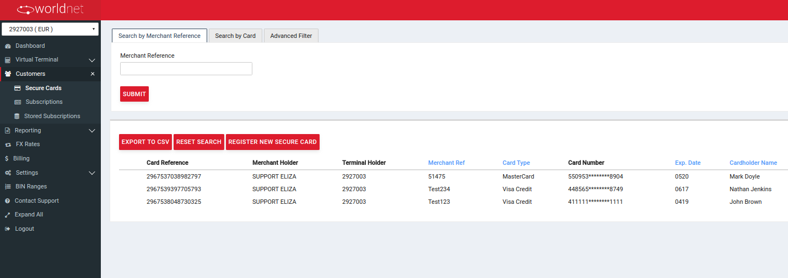The height and width of the screenshot is (278, 788).
Task: Sort by Exp. Date column header
Action: pos(688,163)
